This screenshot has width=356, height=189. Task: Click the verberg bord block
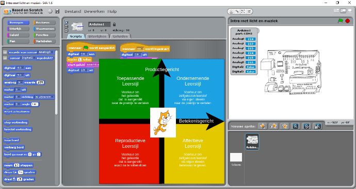point(14,147)
